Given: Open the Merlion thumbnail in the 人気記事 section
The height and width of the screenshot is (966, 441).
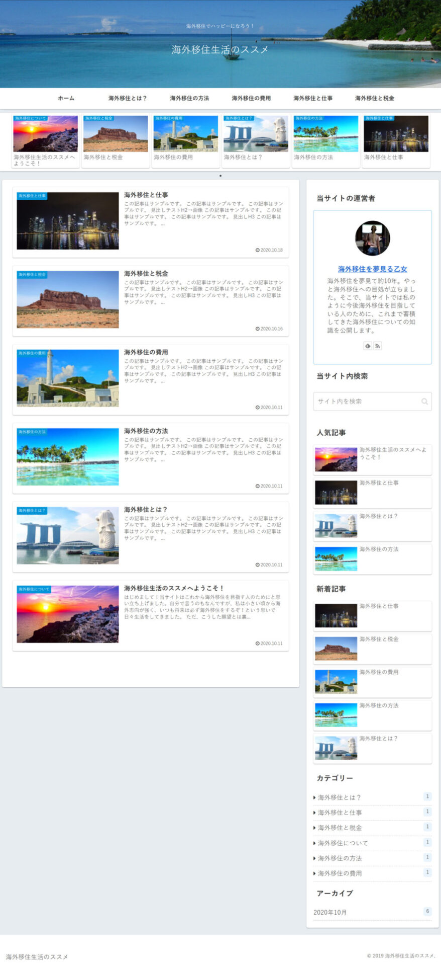Looking at the screenshot, I should pos(336,526).
